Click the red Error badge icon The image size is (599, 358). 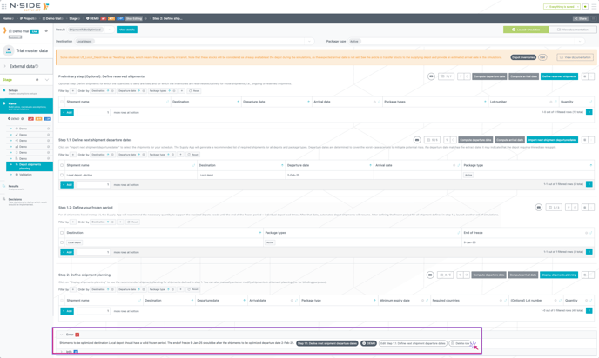pos(77,335)
